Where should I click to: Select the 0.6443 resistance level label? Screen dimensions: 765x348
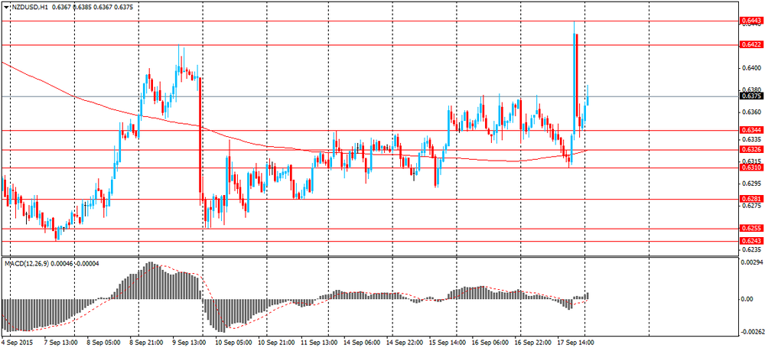pyautogui.click(x=751, y=21)
